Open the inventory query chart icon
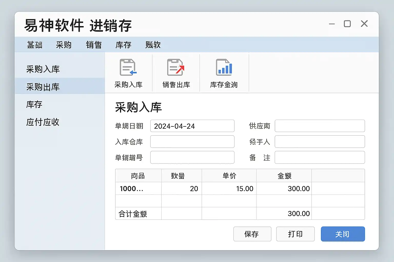Viewport: 394px width, 262px height. [224, 68]
